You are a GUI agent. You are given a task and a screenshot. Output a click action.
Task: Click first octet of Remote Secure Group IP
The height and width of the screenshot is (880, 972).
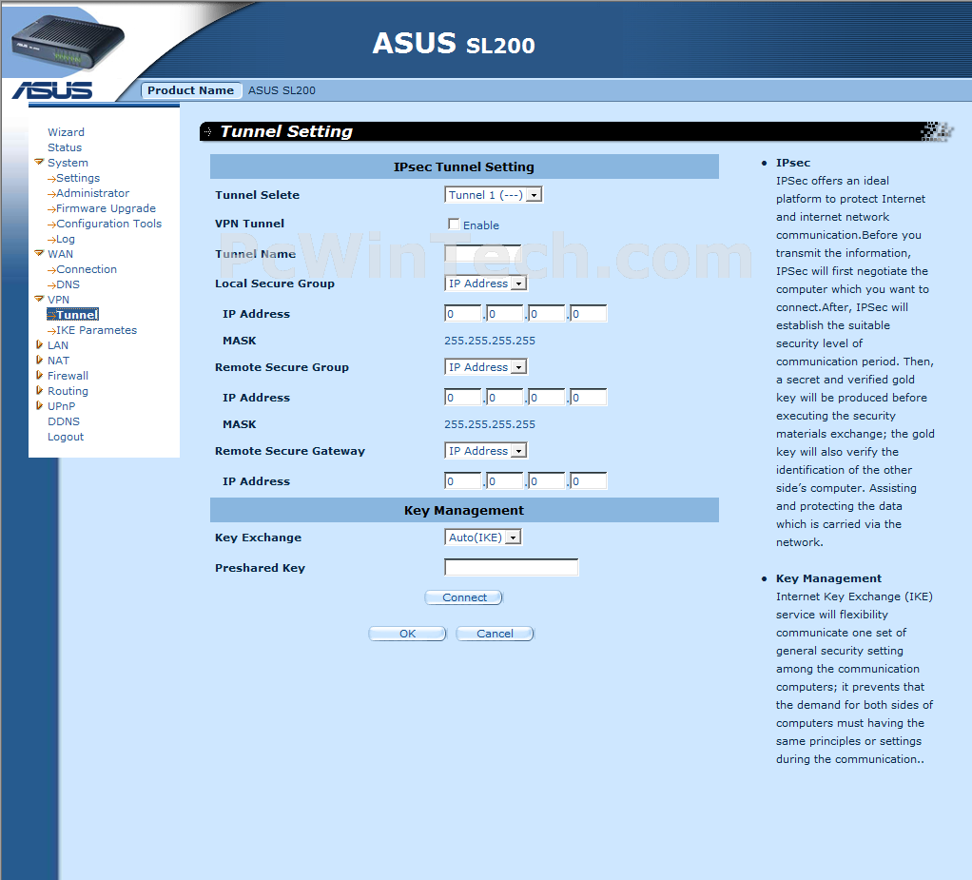coord(463,397)
